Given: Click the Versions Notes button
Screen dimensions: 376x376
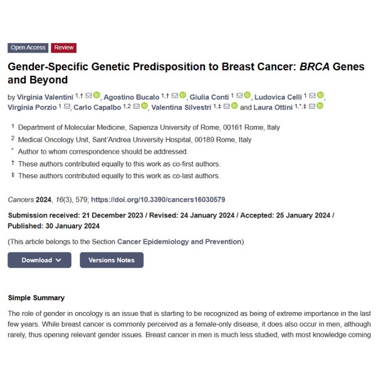Looking at the screenshot, I should click(112, 260).
